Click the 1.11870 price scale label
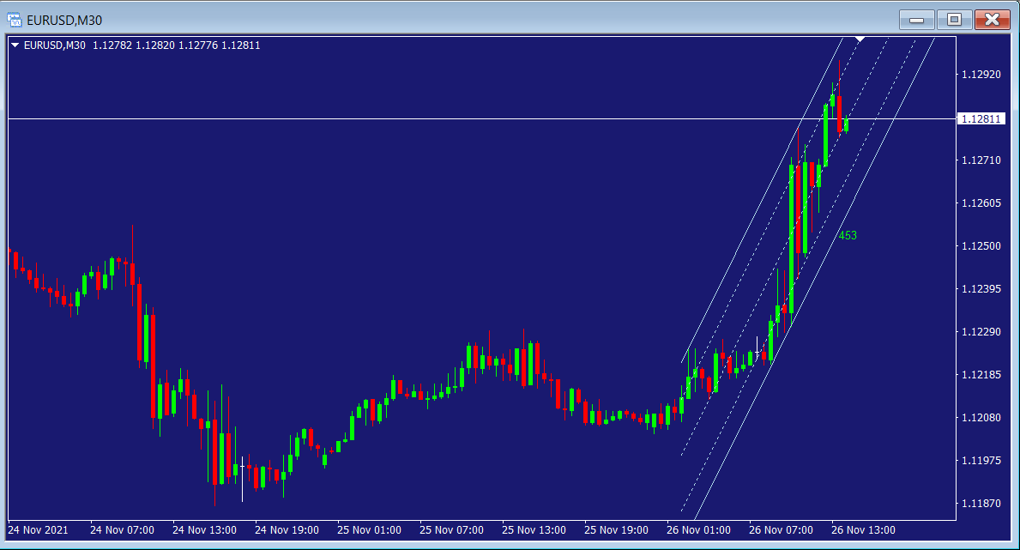Viewport: 1020px width, 550px height. coord(981,504)
